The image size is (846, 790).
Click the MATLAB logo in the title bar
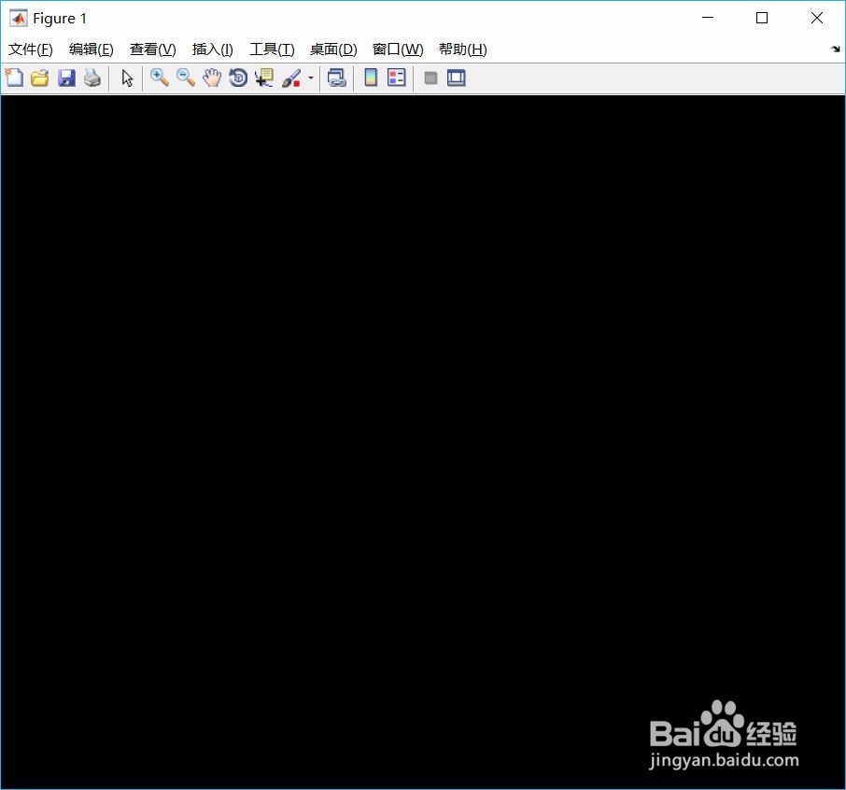(x=19, y=19)
